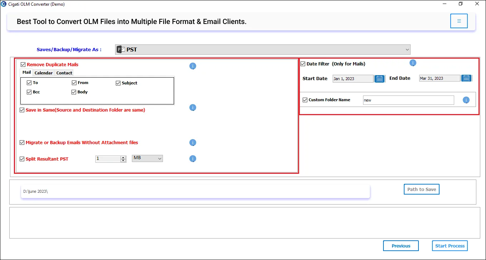The width and height of the screenshot is (486, 260).
Task: Open Start Date calendar picker
Action: (x=380, y=79)
